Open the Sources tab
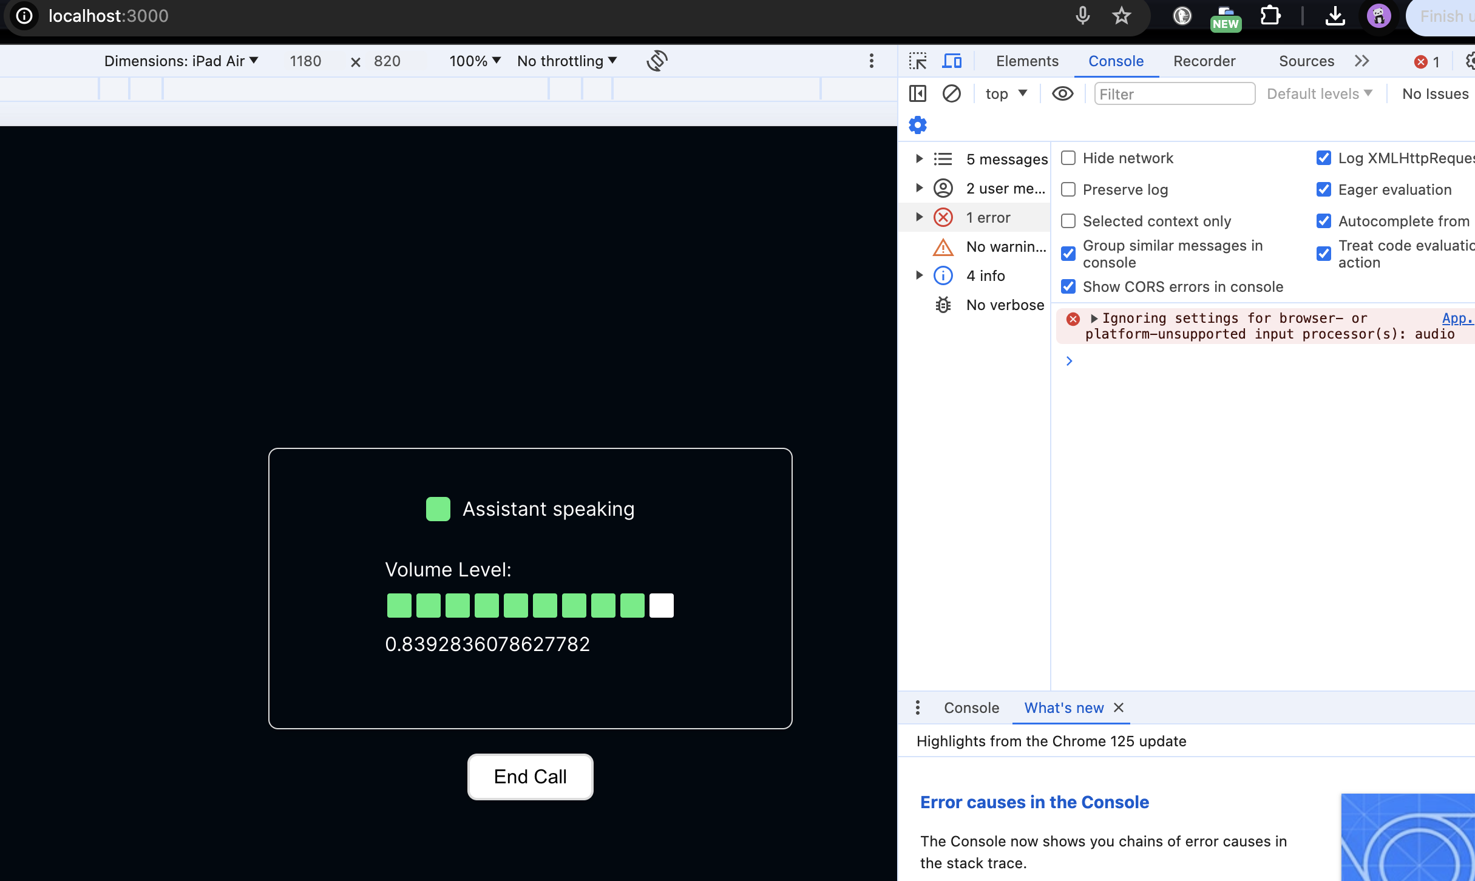The height and width of the screenshot is (881, 1475). (1306, 61)
